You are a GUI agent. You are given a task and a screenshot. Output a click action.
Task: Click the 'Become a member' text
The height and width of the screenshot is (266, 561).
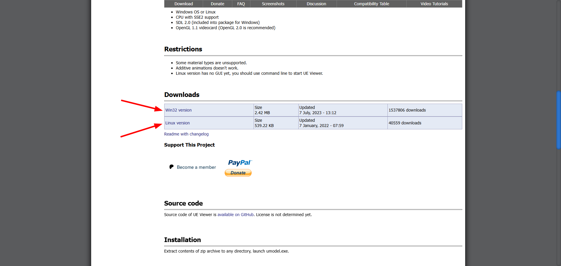196,167
